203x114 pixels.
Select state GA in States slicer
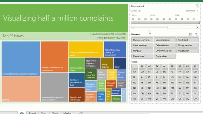[187, 72]
